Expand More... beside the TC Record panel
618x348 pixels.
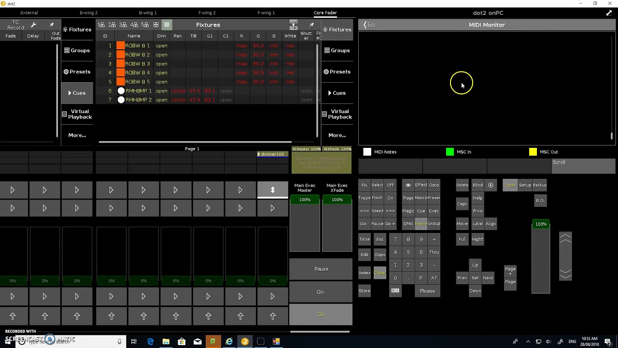pos(77,135)
